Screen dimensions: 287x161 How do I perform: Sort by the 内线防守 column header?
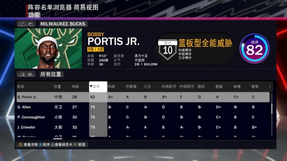tap(169, 86)
